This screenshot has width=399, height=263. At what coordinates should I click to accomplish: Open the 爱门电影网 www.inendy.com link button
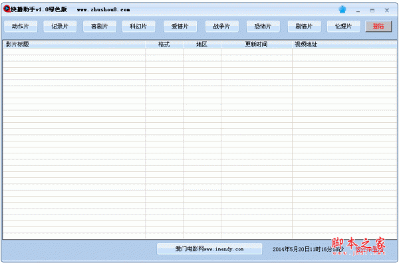coord(209,249)
